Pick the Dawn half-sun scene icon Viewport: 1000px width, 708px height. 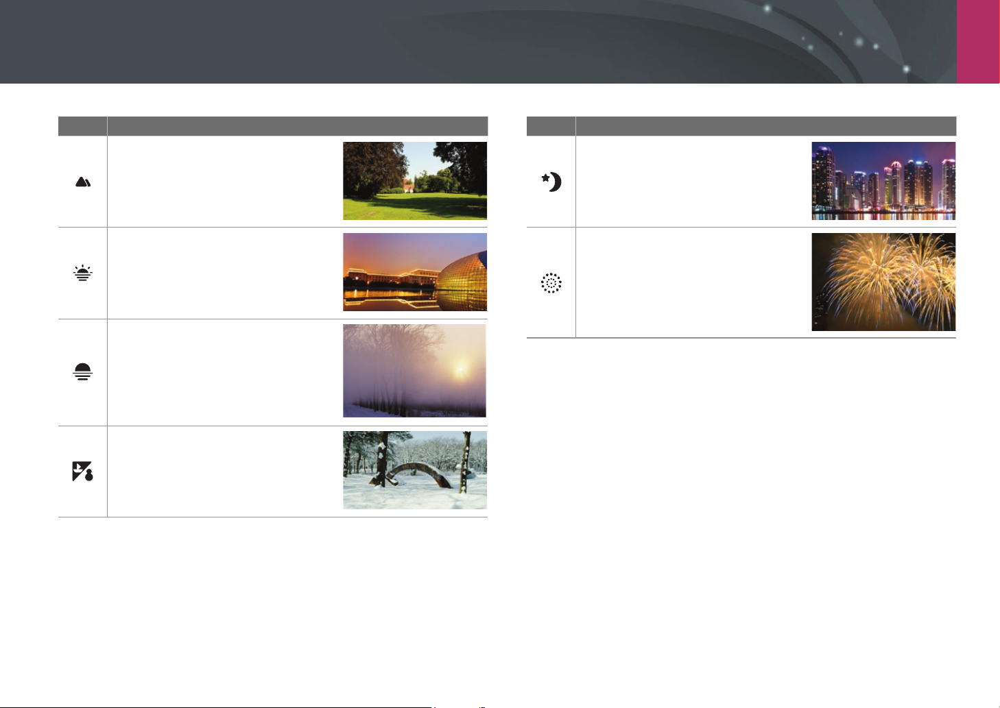83,371
